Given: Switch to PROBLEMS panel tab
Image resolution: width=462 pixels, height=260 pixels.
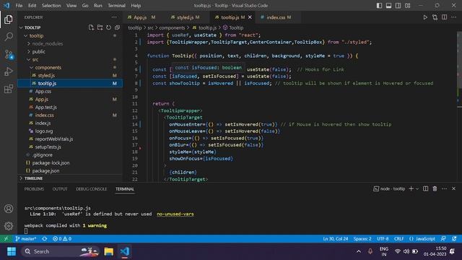Looking at the screenshot, I should (34, 189).
